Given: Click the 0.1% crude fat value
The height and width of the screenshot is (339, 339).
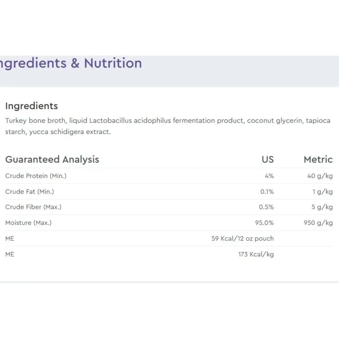Looking at the screenshot, I should click(x=267, y=192).
